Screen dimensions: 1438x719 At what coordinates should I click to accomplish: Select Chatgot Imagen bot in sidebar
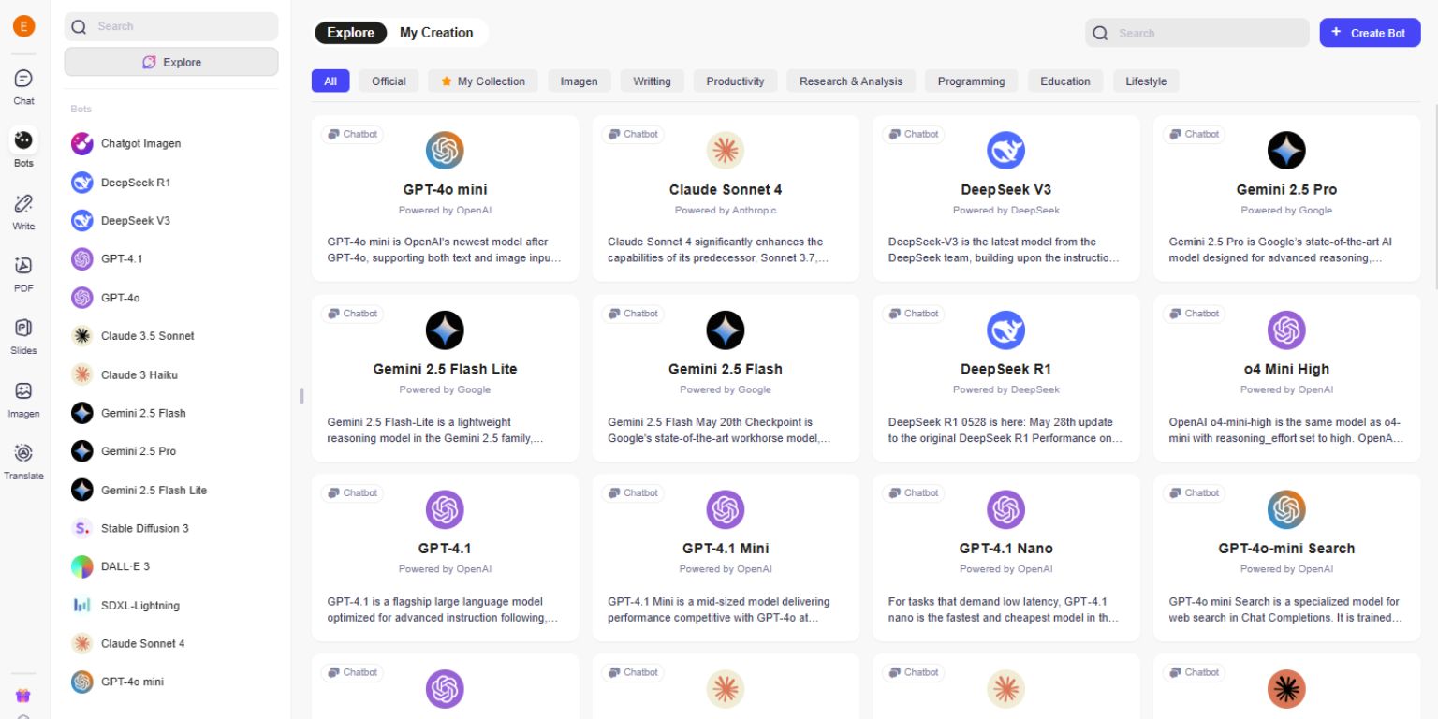pyautogui.click(x=171, y=143)
